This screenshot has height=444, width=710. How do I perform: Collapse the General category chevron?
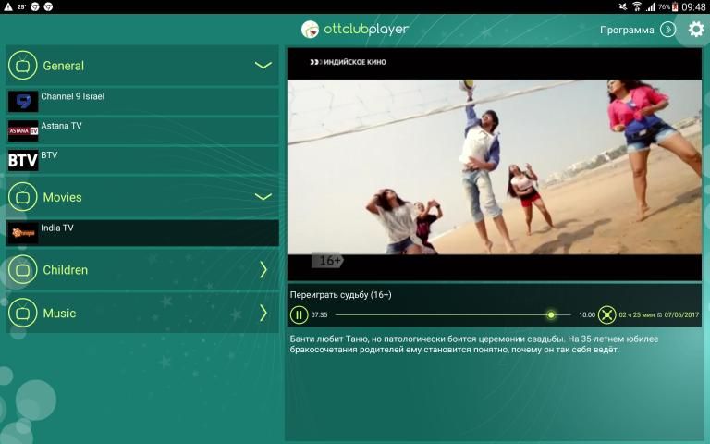(x=263, y=66)
